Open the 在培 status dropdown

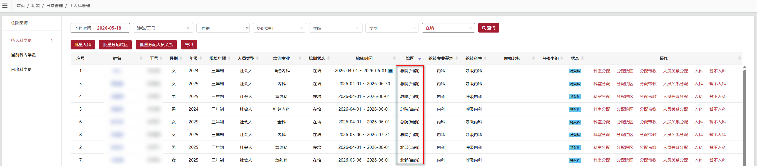[449, 28]
